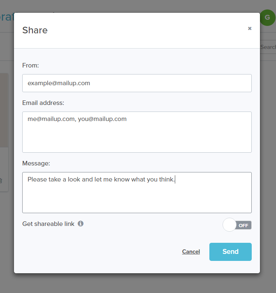Click the trash icon under the card
This screenshot has width=276, height=293.
point(1,180)
